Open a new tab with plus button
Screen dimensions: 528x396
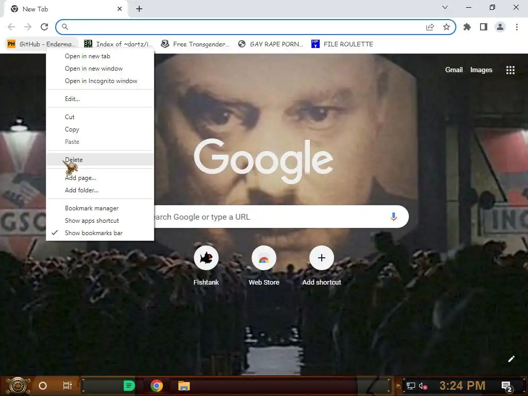139,9
